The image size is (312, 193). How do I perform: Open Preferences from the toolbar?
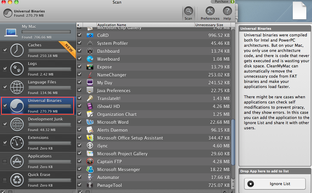pyautogui.click(x=210, y=13)
